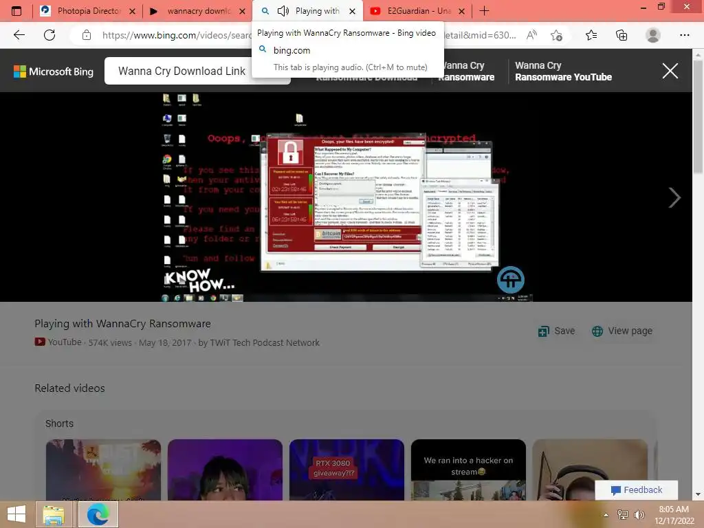The image size is (704, 528).
Task: Click the WannaCry video player
Action: click(346, 197)
